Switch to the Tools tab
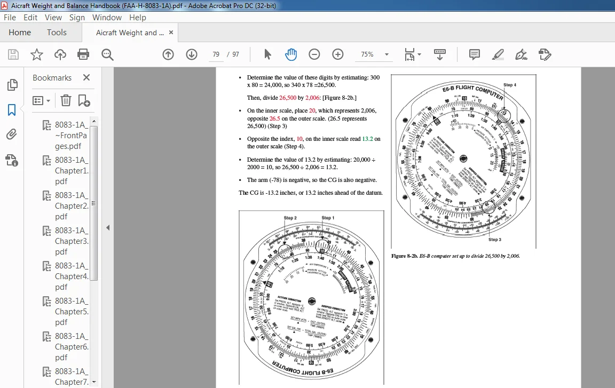Viewport: 615px width, 388px height. pos(57,33)
